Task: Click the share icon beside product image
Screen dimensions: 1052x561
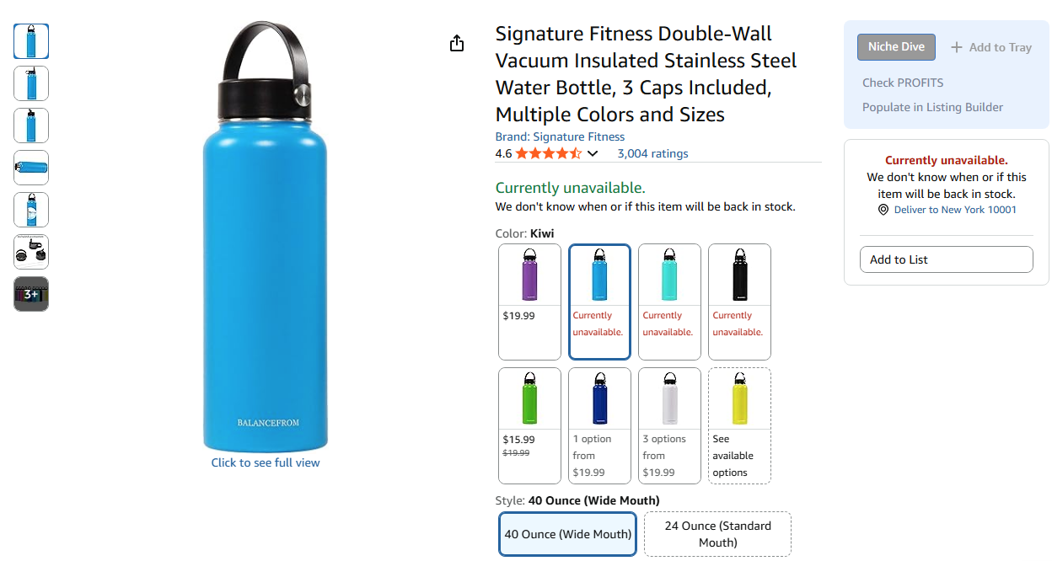Action: tap(457, 43)
